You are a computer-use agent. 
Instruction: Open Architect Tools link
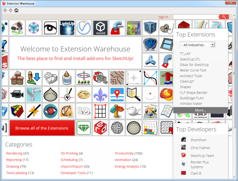191,76
